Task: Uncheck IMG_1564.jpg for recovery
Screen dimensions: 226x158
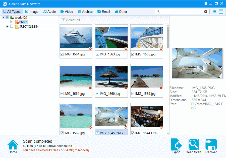Action: click(62, 54)
